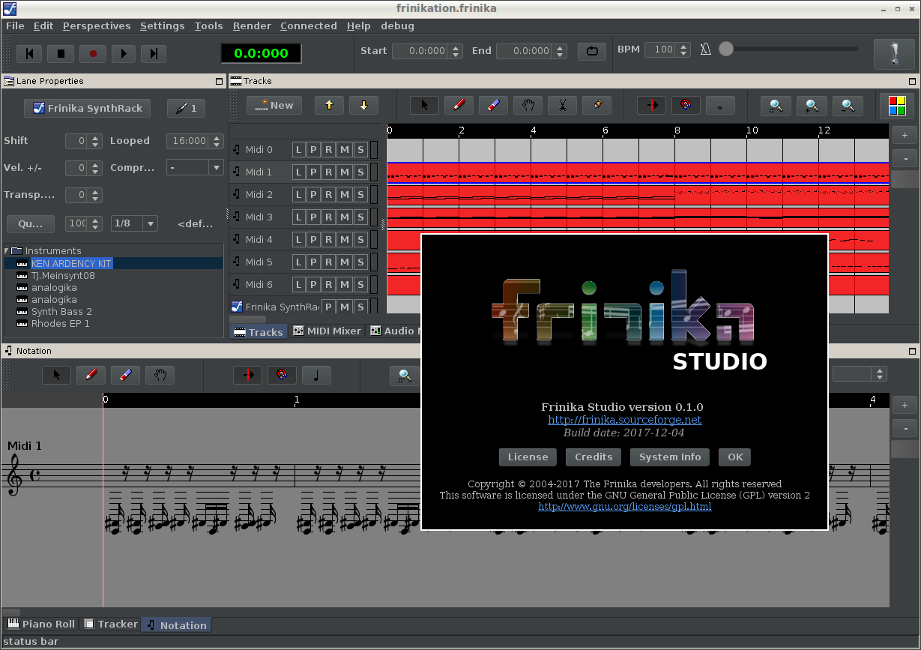Click the BPM spinner arrows

click(x=683, y=49)
